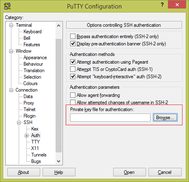Close the PuTTY Configuration window
Image resolution: width=189 pixels, height=182 pixels.
[177, 5]
